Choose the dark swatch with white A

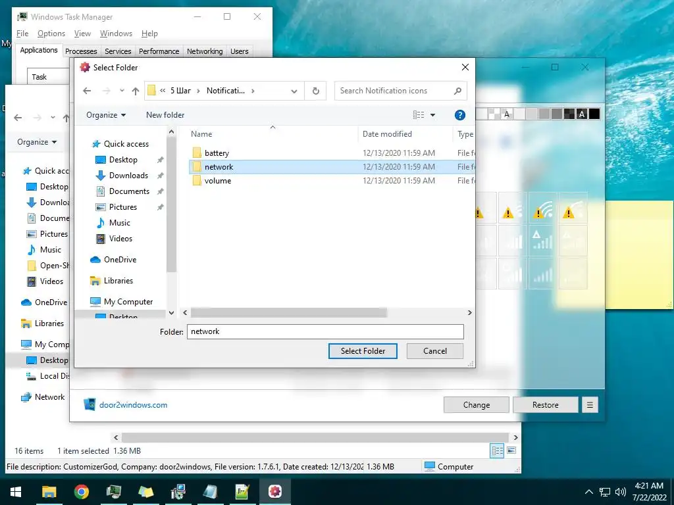[x=582, y=114]
